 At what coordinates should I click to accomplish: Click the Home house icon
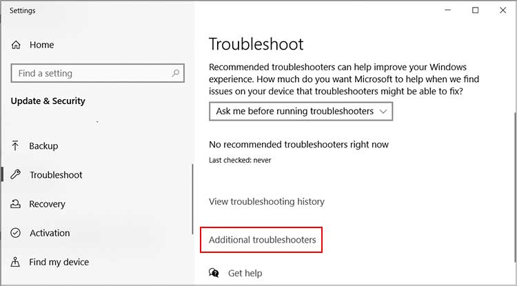pyautogui.click(x=16, y=45)
